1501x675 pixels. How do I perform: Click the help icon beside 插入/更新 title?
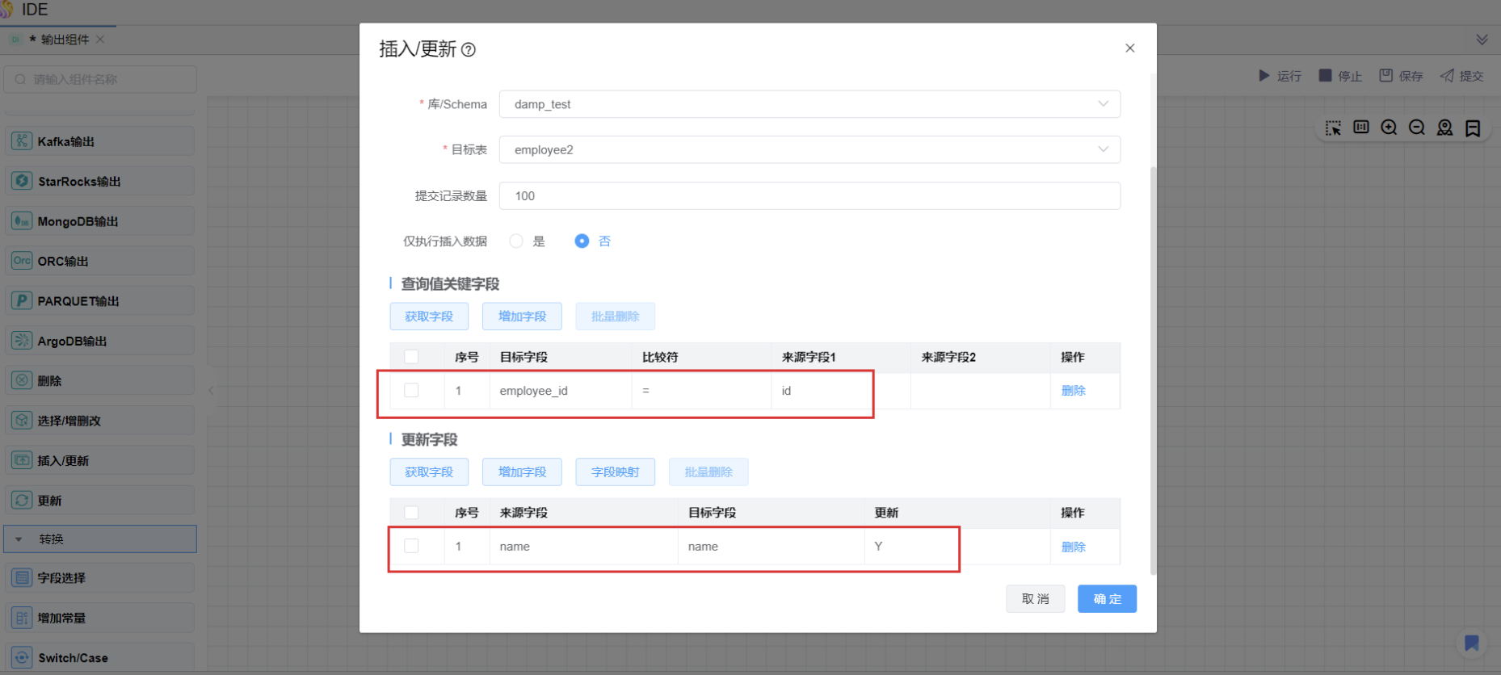(469, 50)
